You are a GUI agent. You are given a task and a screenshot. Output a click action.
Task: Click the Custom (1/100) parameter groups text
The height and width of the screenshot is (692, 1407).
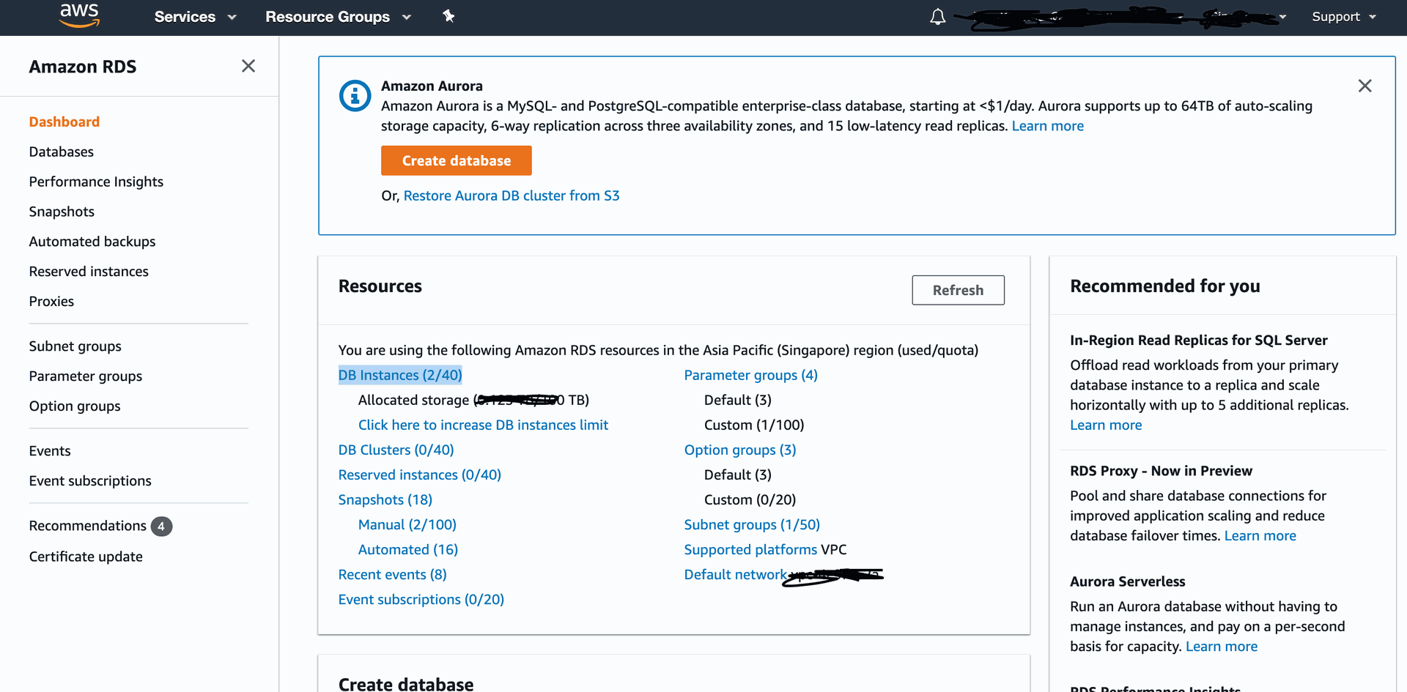[x=753, y=425]
